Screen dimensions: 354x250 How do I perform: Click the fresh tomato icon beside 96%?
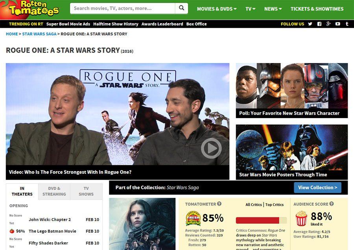(12, 231)
